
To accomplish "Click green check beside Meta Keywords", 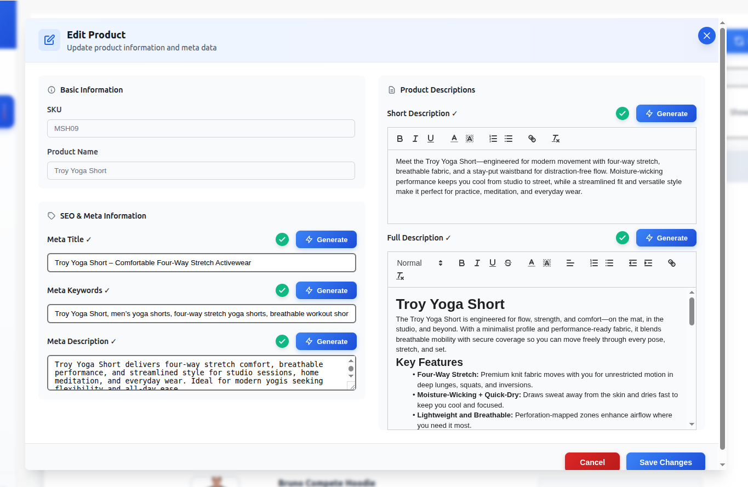I will click(282, 290).
